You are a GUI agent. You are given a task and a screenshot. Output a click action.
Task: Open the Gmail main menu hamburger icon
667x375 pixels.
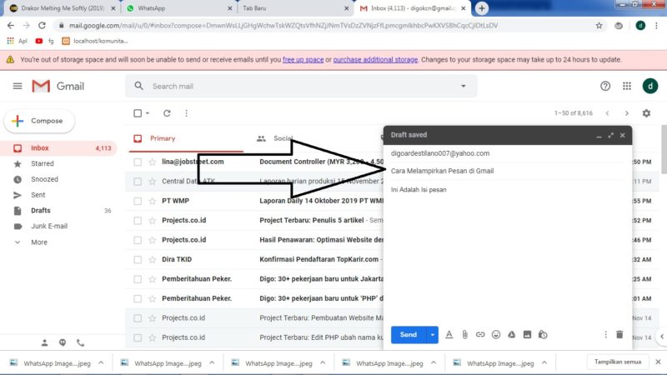point(18,87)
